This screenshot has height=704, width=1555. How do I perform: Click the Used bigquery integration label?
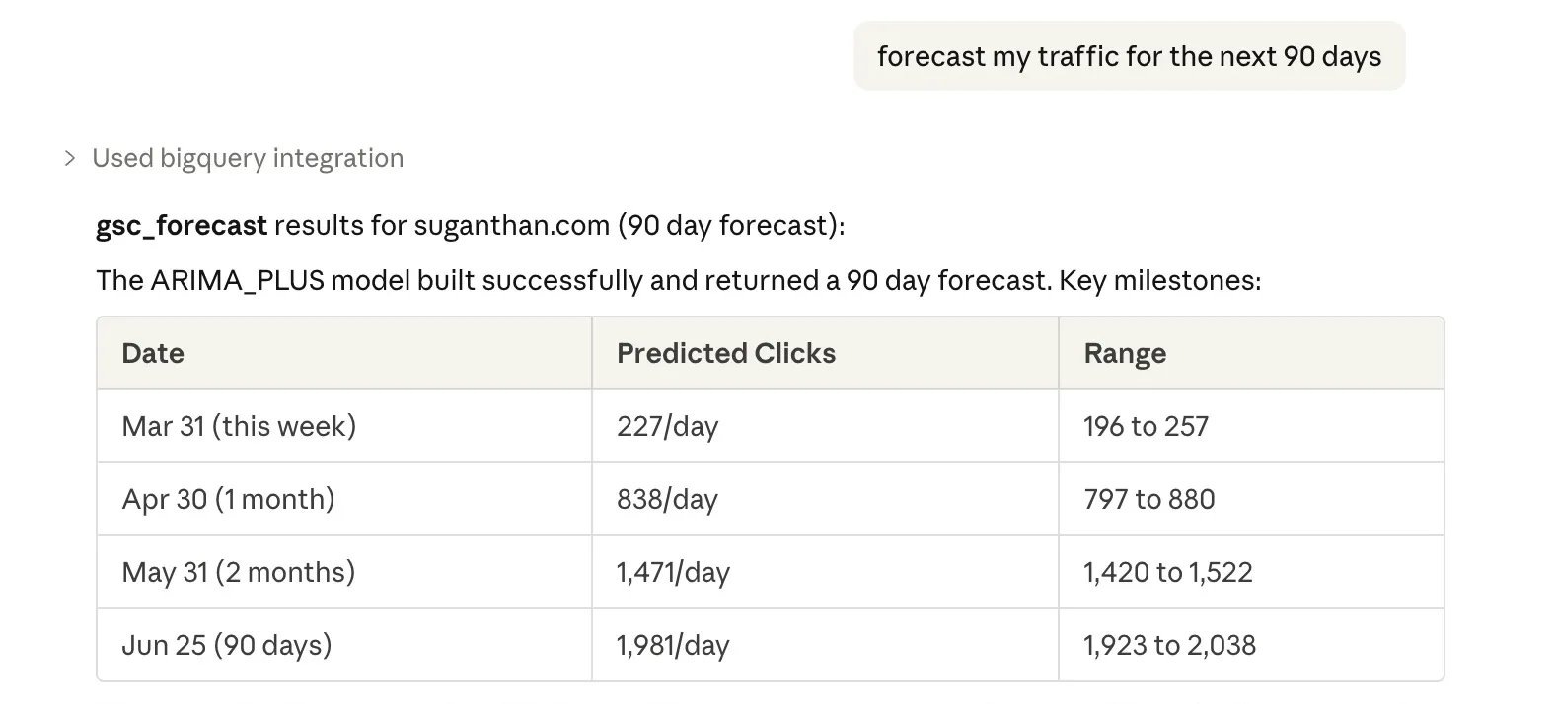(248, 158)
